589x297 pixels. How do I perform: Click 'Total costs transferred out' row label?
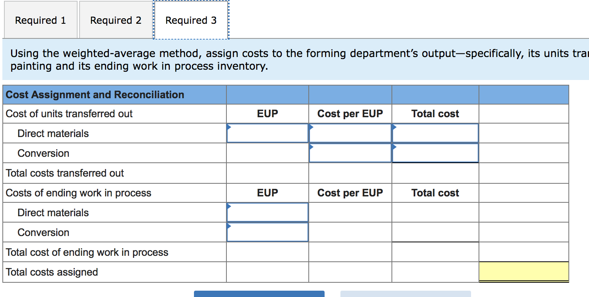pyautogui.click(x=65, y=173)
